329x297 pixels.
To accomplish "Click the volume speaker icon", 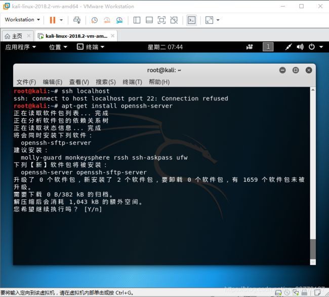I will point(300,47).
